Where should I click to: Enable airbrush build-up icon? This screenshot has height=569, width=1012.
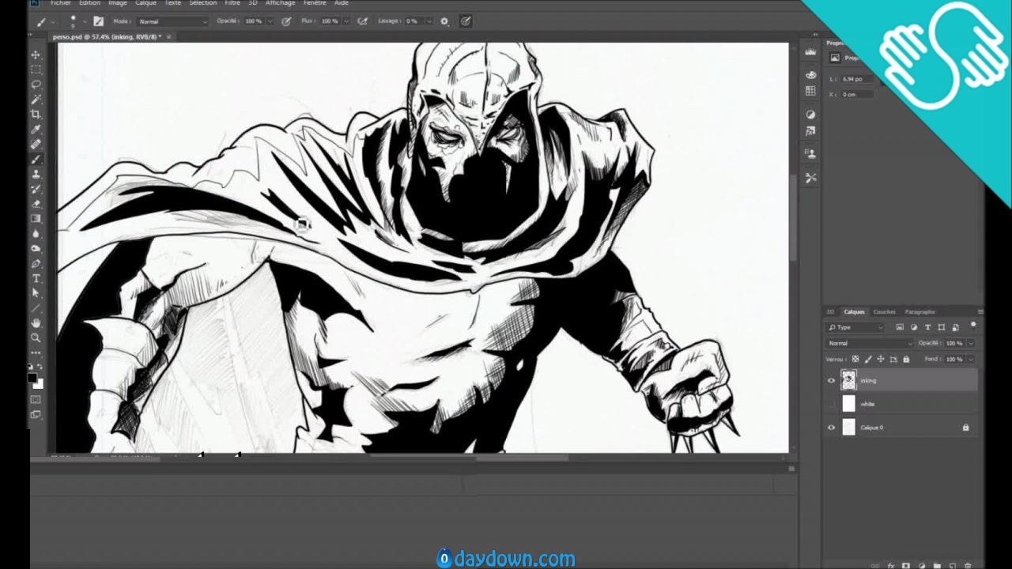tap(363, 21)
